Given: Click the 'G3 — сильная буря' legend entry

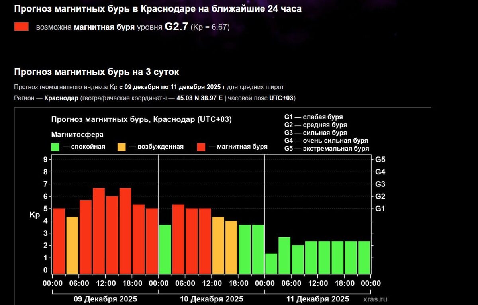Looking at the screenshot, I should 315,133.
